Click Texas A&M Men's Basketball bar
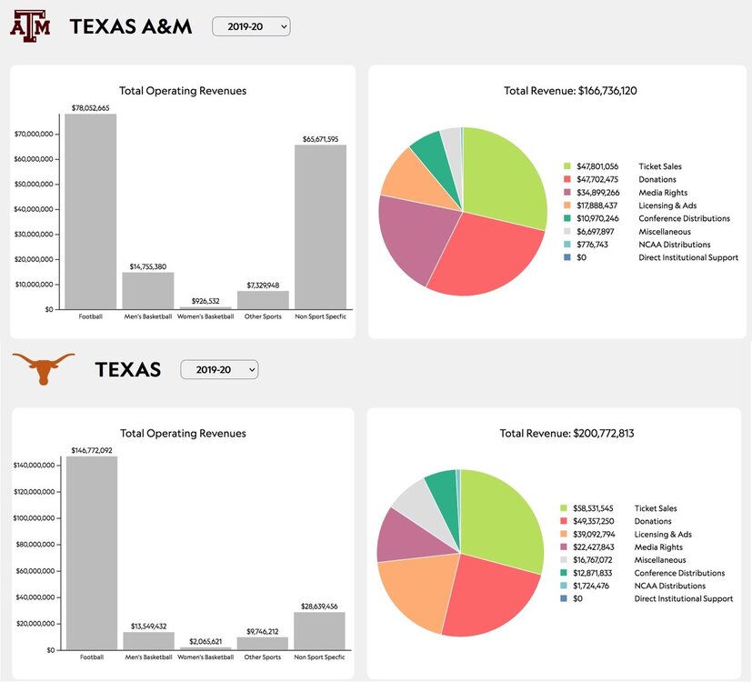 coord(148,291)
